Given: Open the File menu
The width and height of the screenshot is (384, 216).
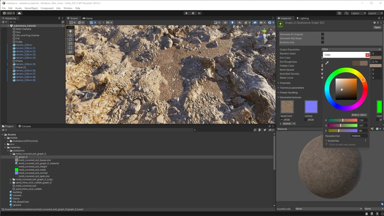Looking at the screenshot, I should (4, 8).
